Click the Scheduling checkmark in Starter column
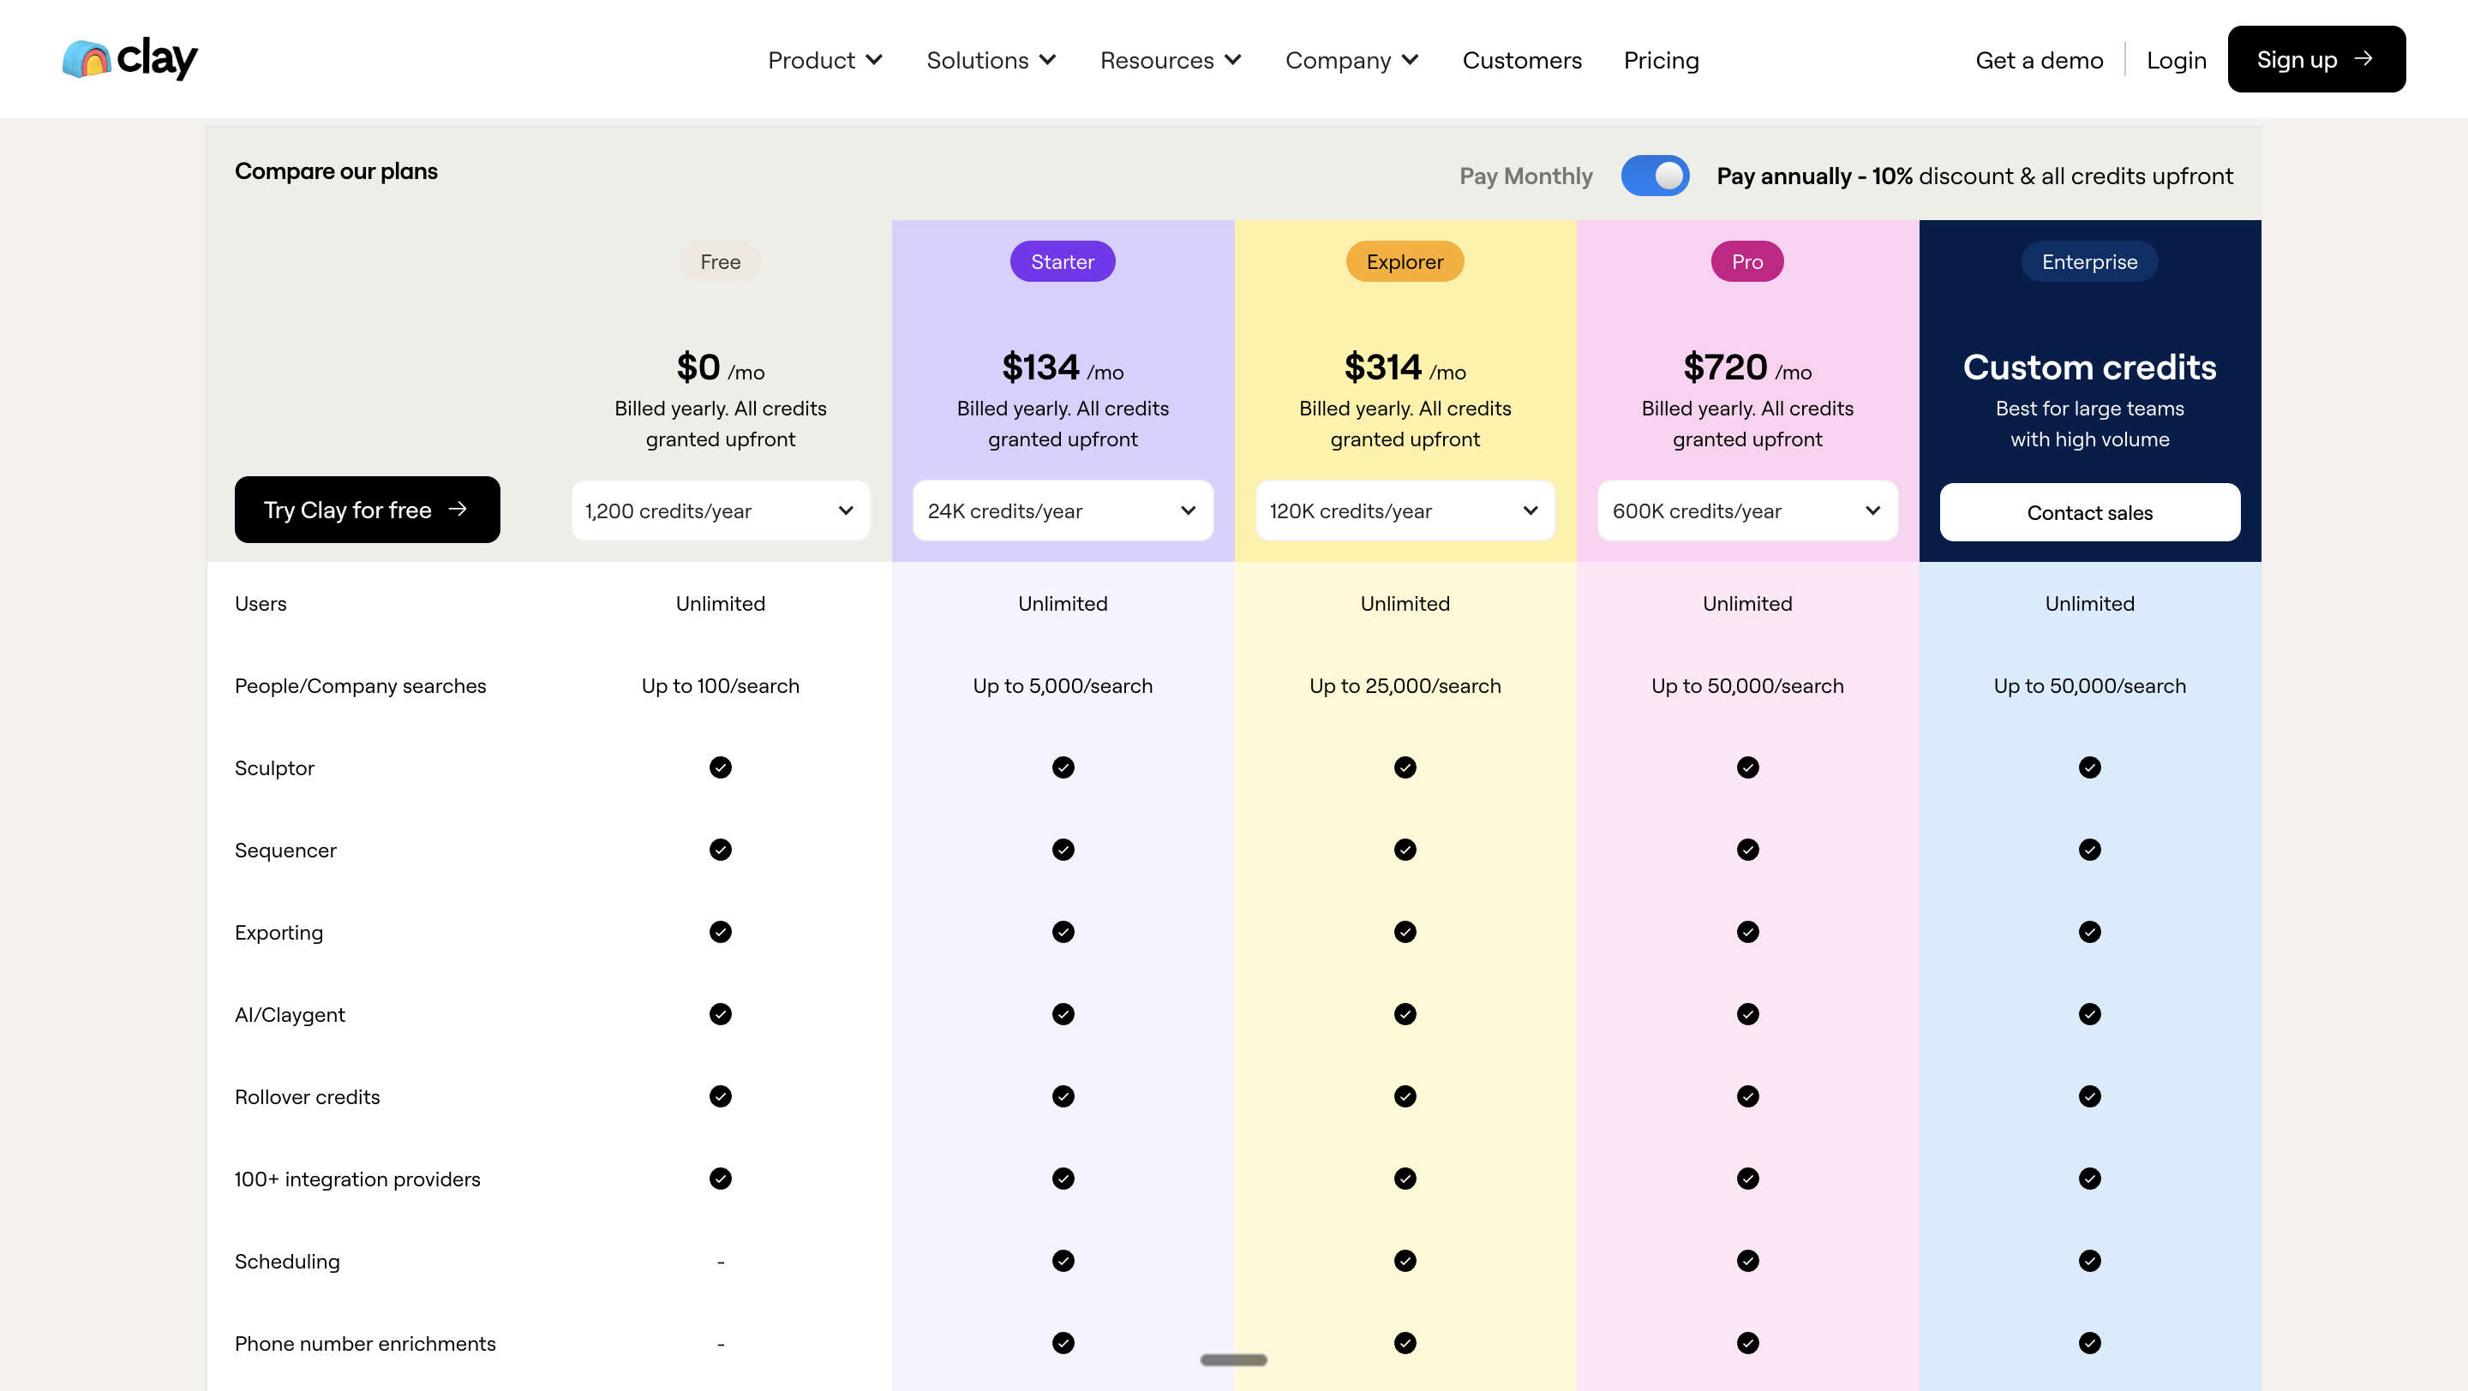This screenshot has width=2468, height=1391. 1063,1261
